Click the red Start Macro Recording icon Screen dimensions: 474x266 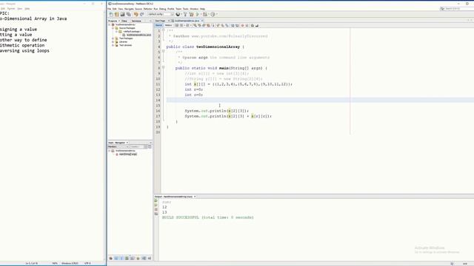[x=242, y=25]
